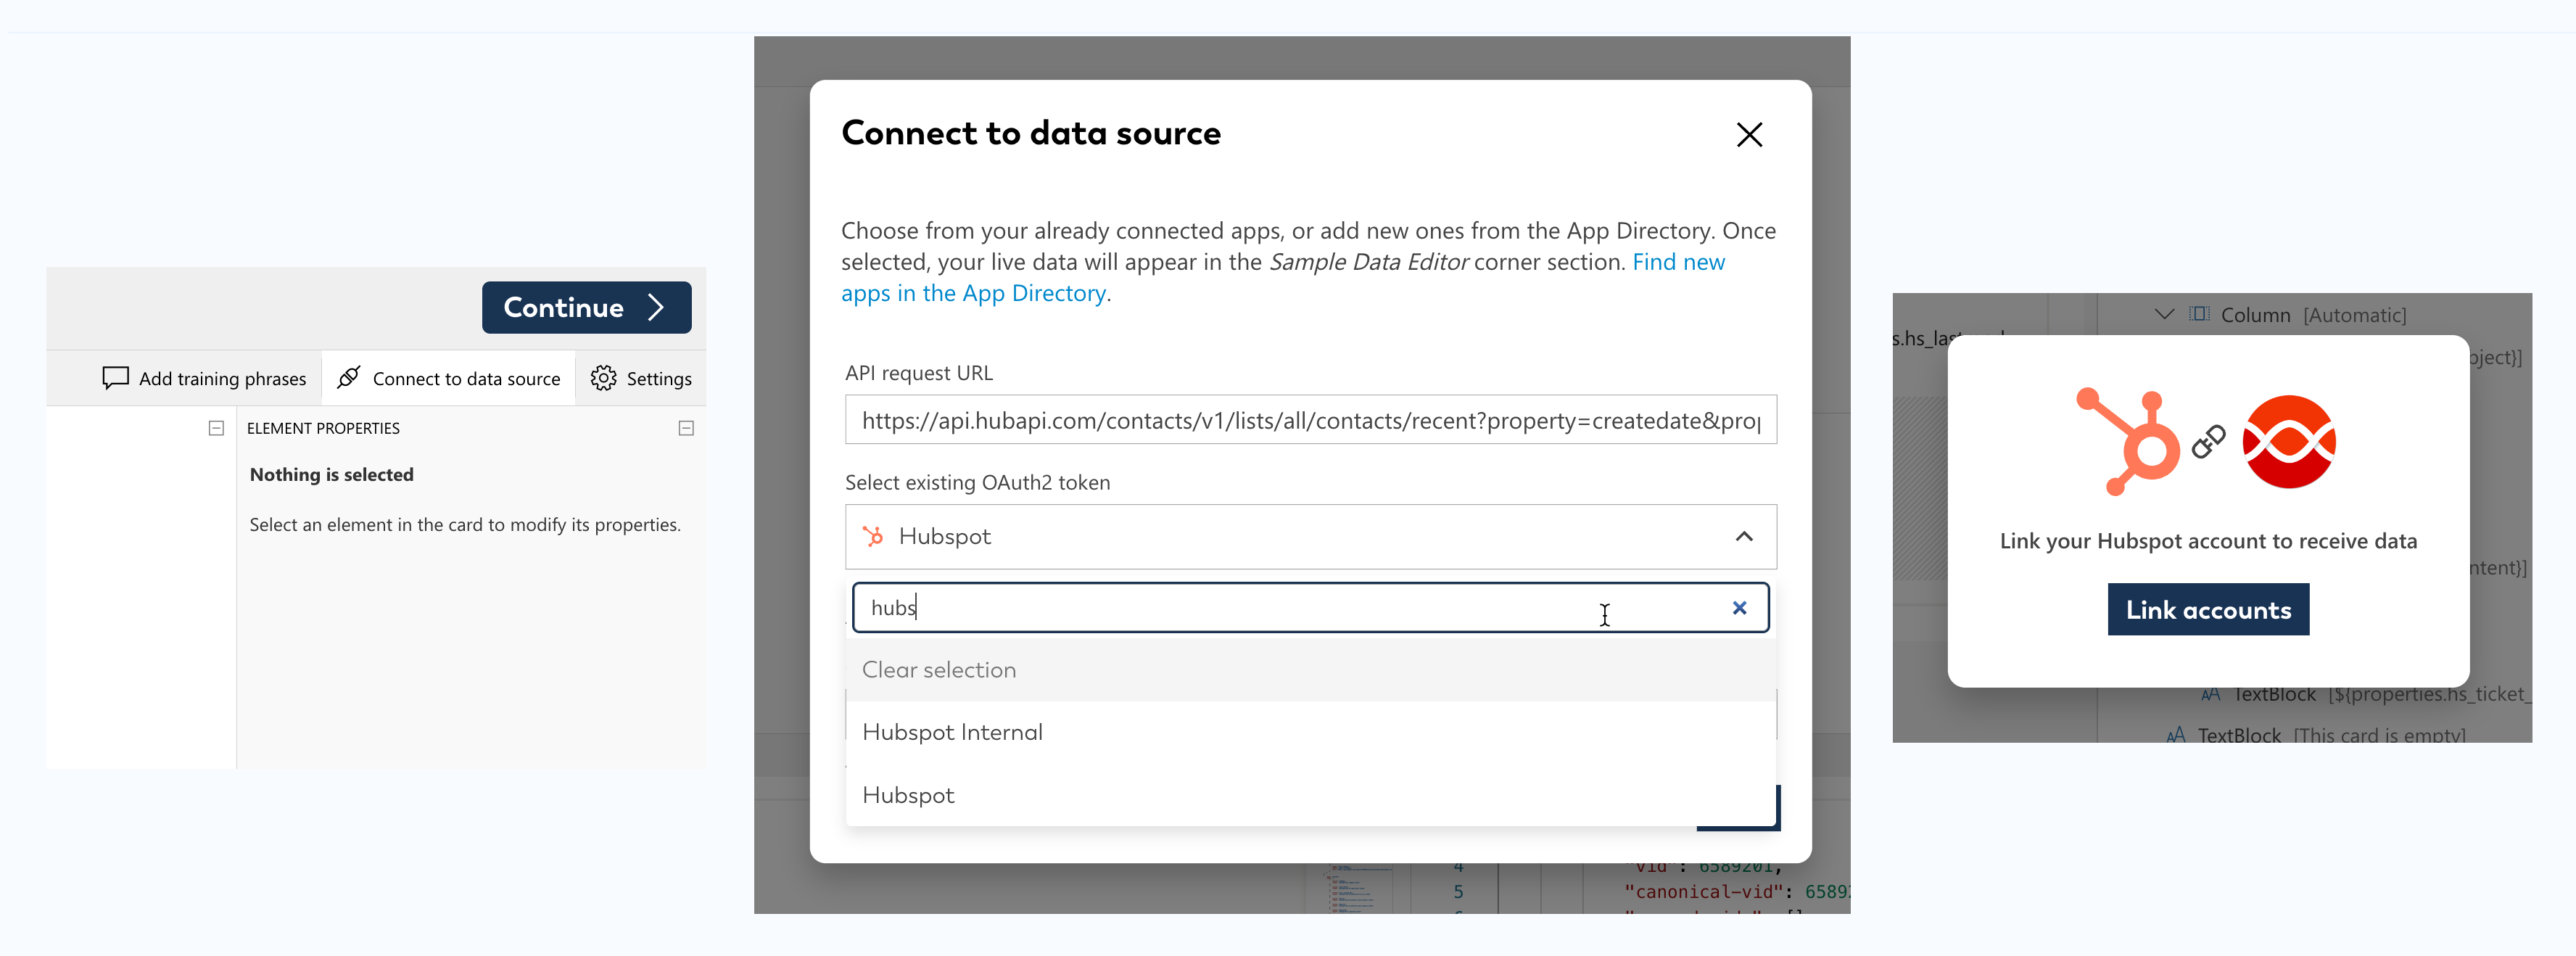The image size is (2576, 956).
Task: Click the Settings gear icon
Action: pyautogui.click(x=603, y=378)
